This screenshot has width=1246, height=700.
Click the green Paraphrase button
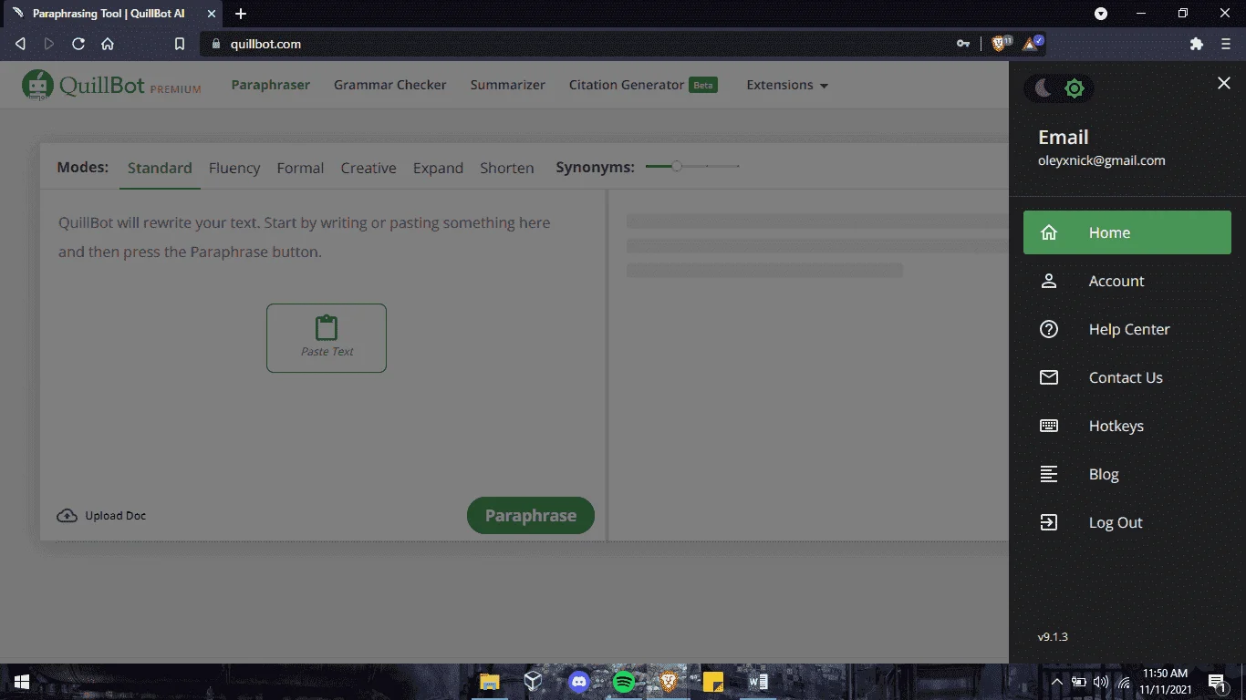[531, 515]
